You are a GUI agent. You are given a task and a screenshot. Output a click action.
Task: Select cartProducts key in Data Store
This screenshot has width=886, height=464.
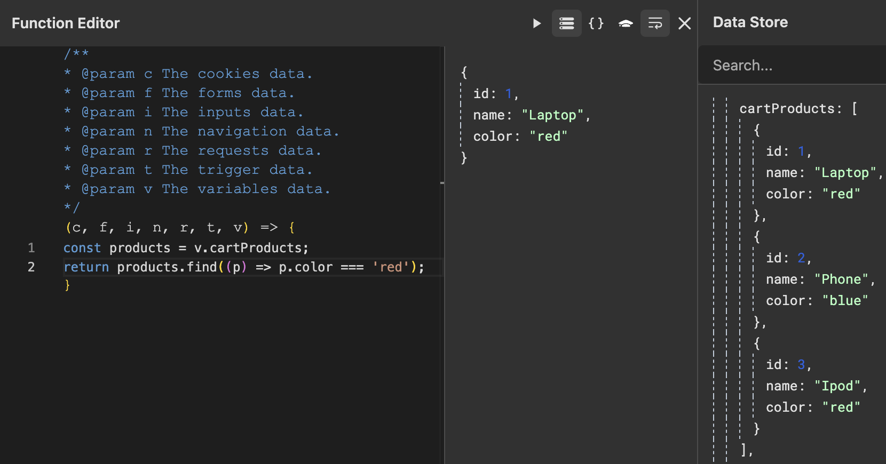click(787, 108)
